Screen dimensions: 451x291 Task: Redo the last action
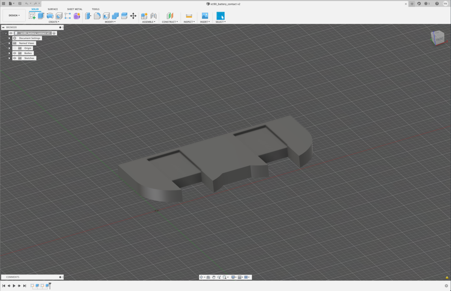point(35,3)
